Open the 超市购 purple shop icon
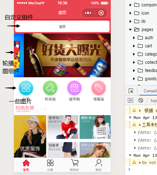Image resolution: width=157 pixels, height=175 pixels. point(74,88)
